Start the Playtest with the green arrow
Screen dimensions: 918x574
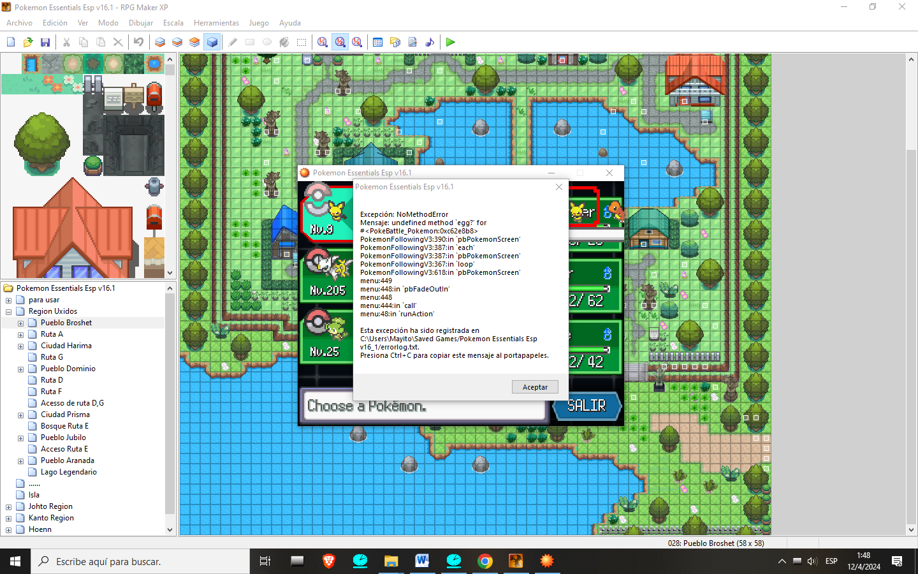(x=451, y=42)
